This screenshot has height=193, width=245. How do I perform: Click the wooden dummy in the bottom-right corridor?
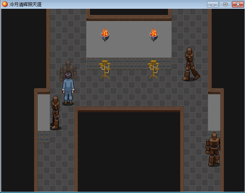click(x=213, y=149)
